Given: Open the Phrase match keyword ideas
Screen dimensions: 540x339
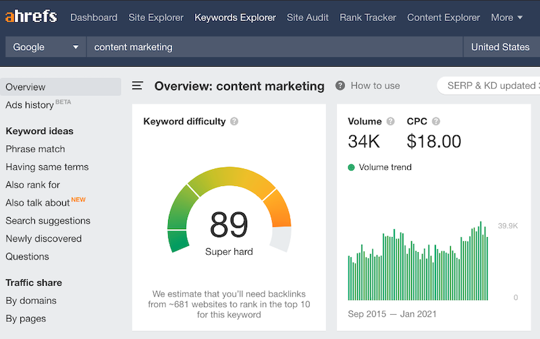Looking at the screenshot, I should tap(35, 149).
